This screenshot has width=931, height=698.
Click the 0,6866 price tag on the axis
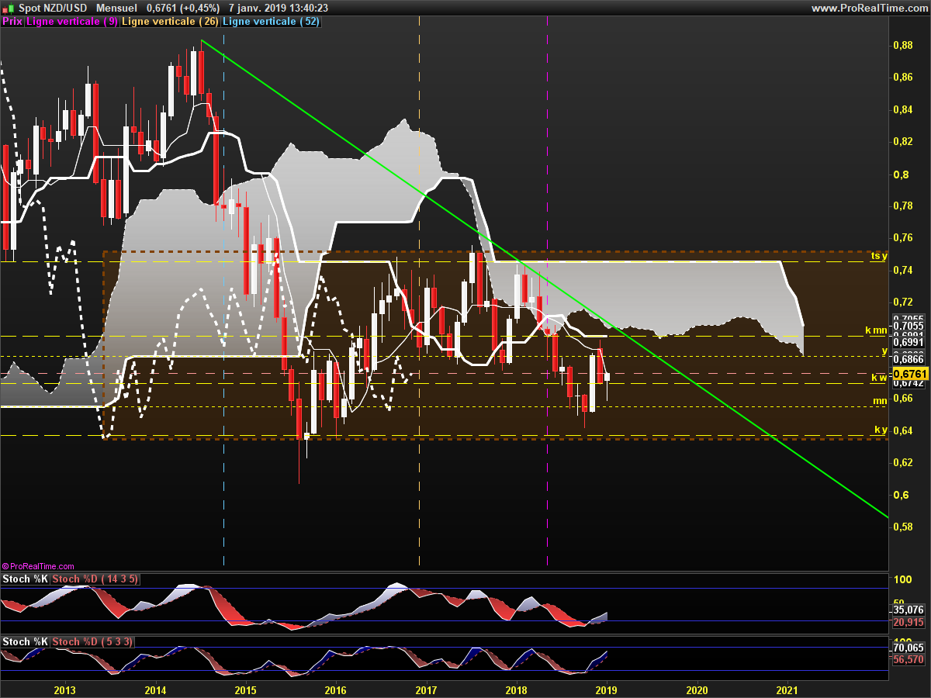pyautogui.click(x=909, y=360)
